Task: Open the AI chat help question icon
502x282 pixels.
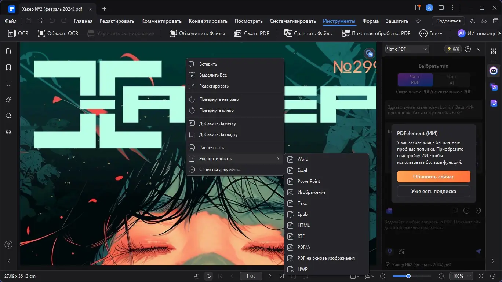Action: (468, 49)
